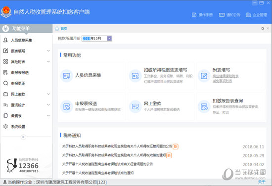This screenshot has height=186, width=272.
Task: Open notice dated 2018.06.11
Action: tap(117, 146)
